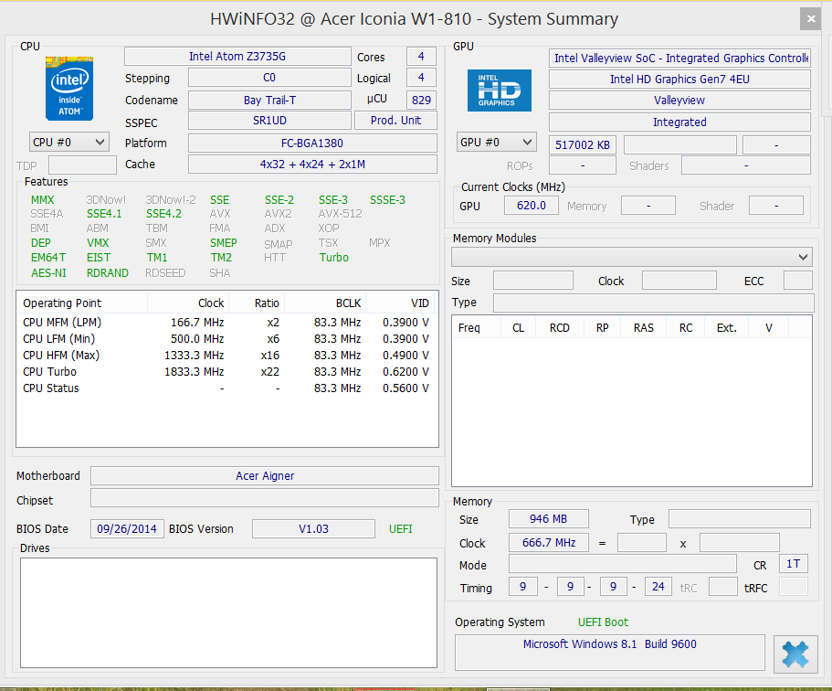Click the green UEFI Boot label
Viewport: 832px width, 691px height.
point(603,622)
